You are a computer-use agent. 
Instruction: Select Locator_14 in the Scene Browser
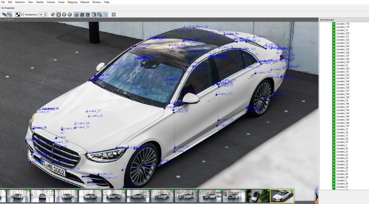point(342,100)
